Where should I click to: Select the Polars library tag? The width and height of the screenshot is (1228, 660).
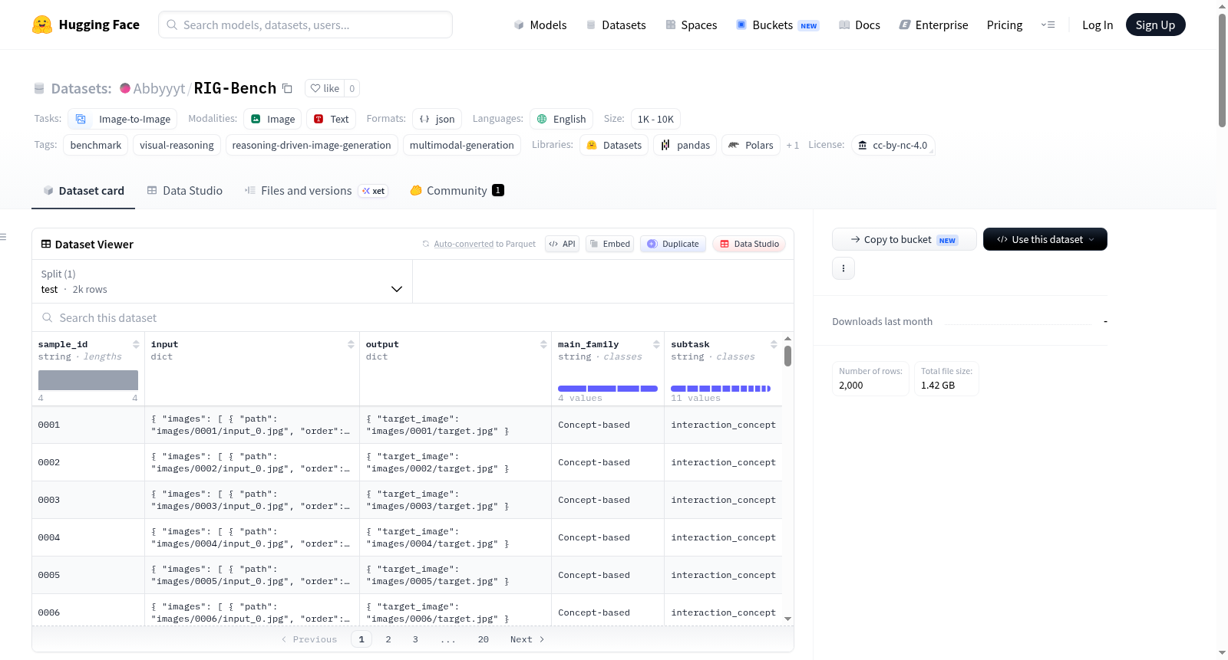(x=751, y=145)
